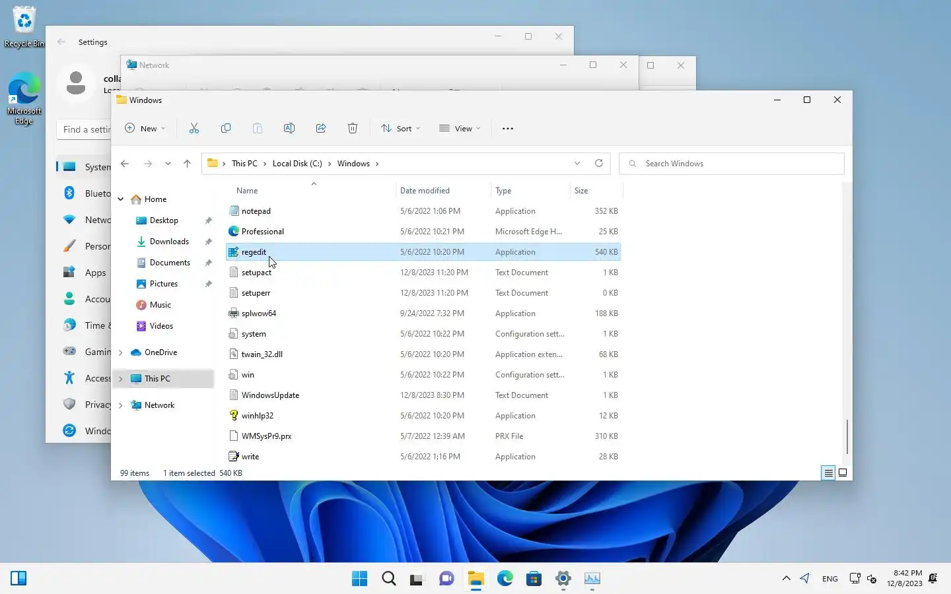
Task: Select the splwow64 application file
Action: pyautogui.click(x=423, y=313)
